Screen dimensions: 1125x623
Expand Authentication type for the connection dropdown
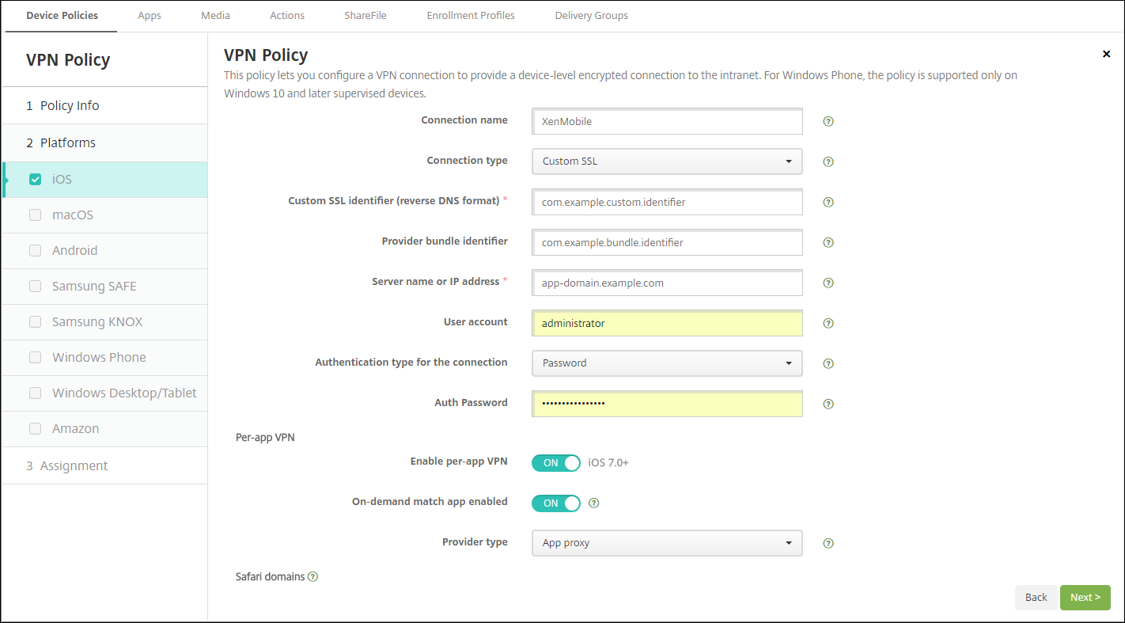click(x=667, y=363)
